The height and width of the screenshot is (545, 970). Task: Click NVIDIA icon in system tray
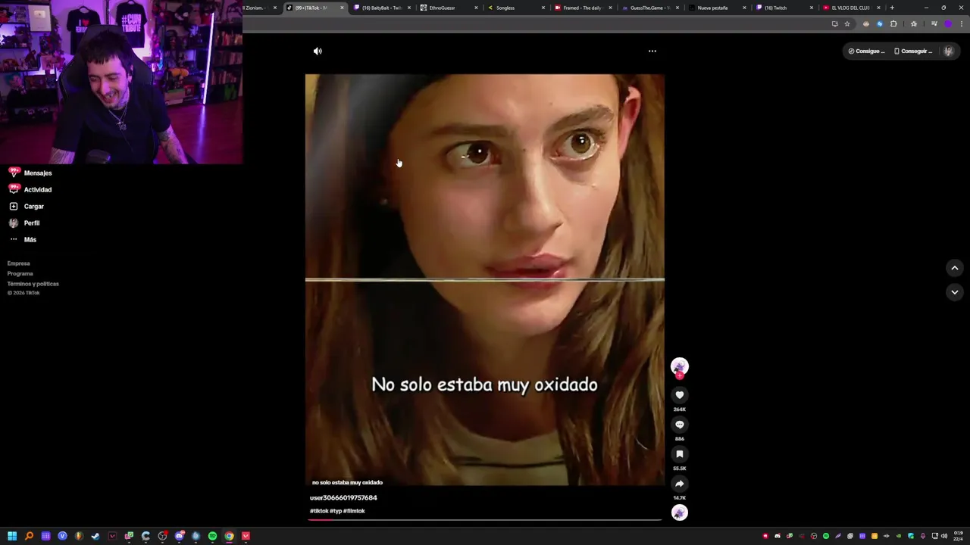[899, 536]
